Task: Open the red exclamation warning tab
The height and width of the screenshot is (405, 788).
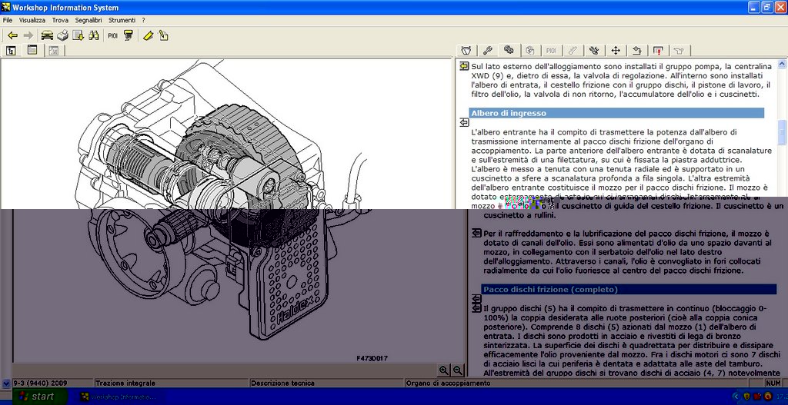Action: [x=659, y=50]
